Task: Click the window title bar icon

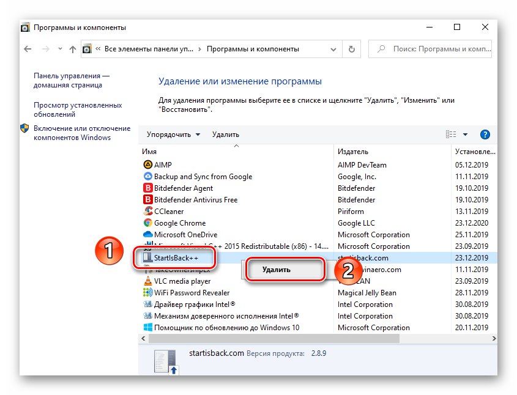Action: coord(25,28)
